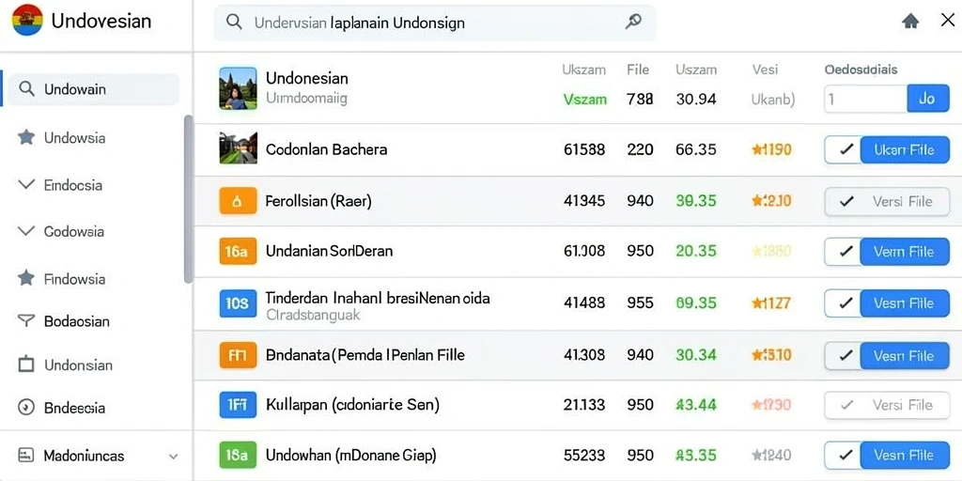Toggle the checkmark for Undanian SoriDeran row

coord(846,252)
